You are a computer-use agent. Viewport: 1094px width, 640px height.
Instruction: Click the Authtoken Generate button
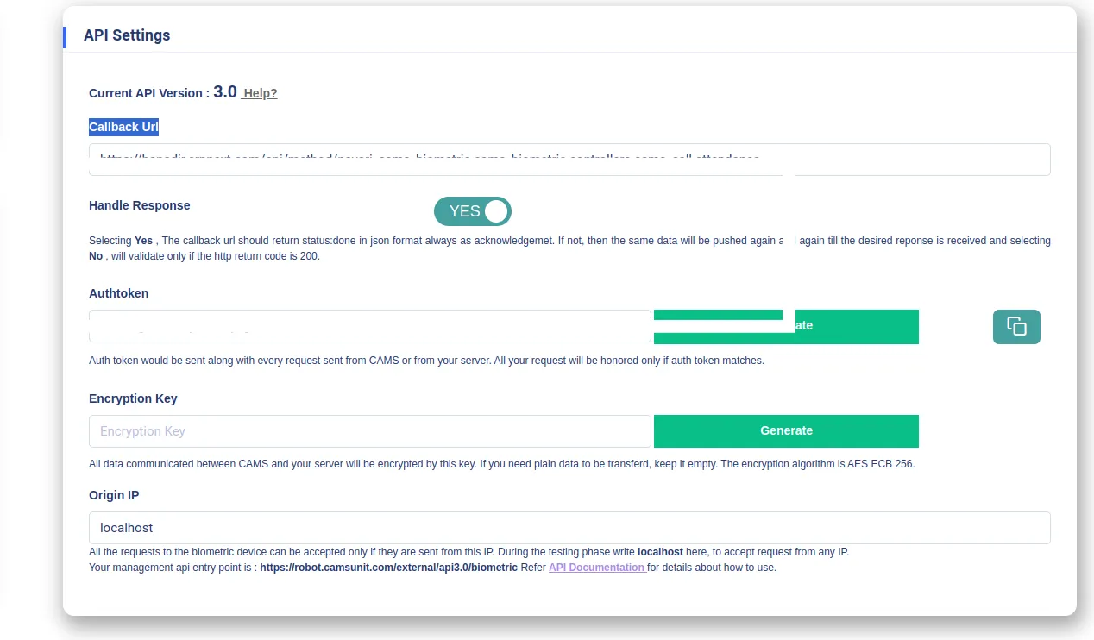786,327
